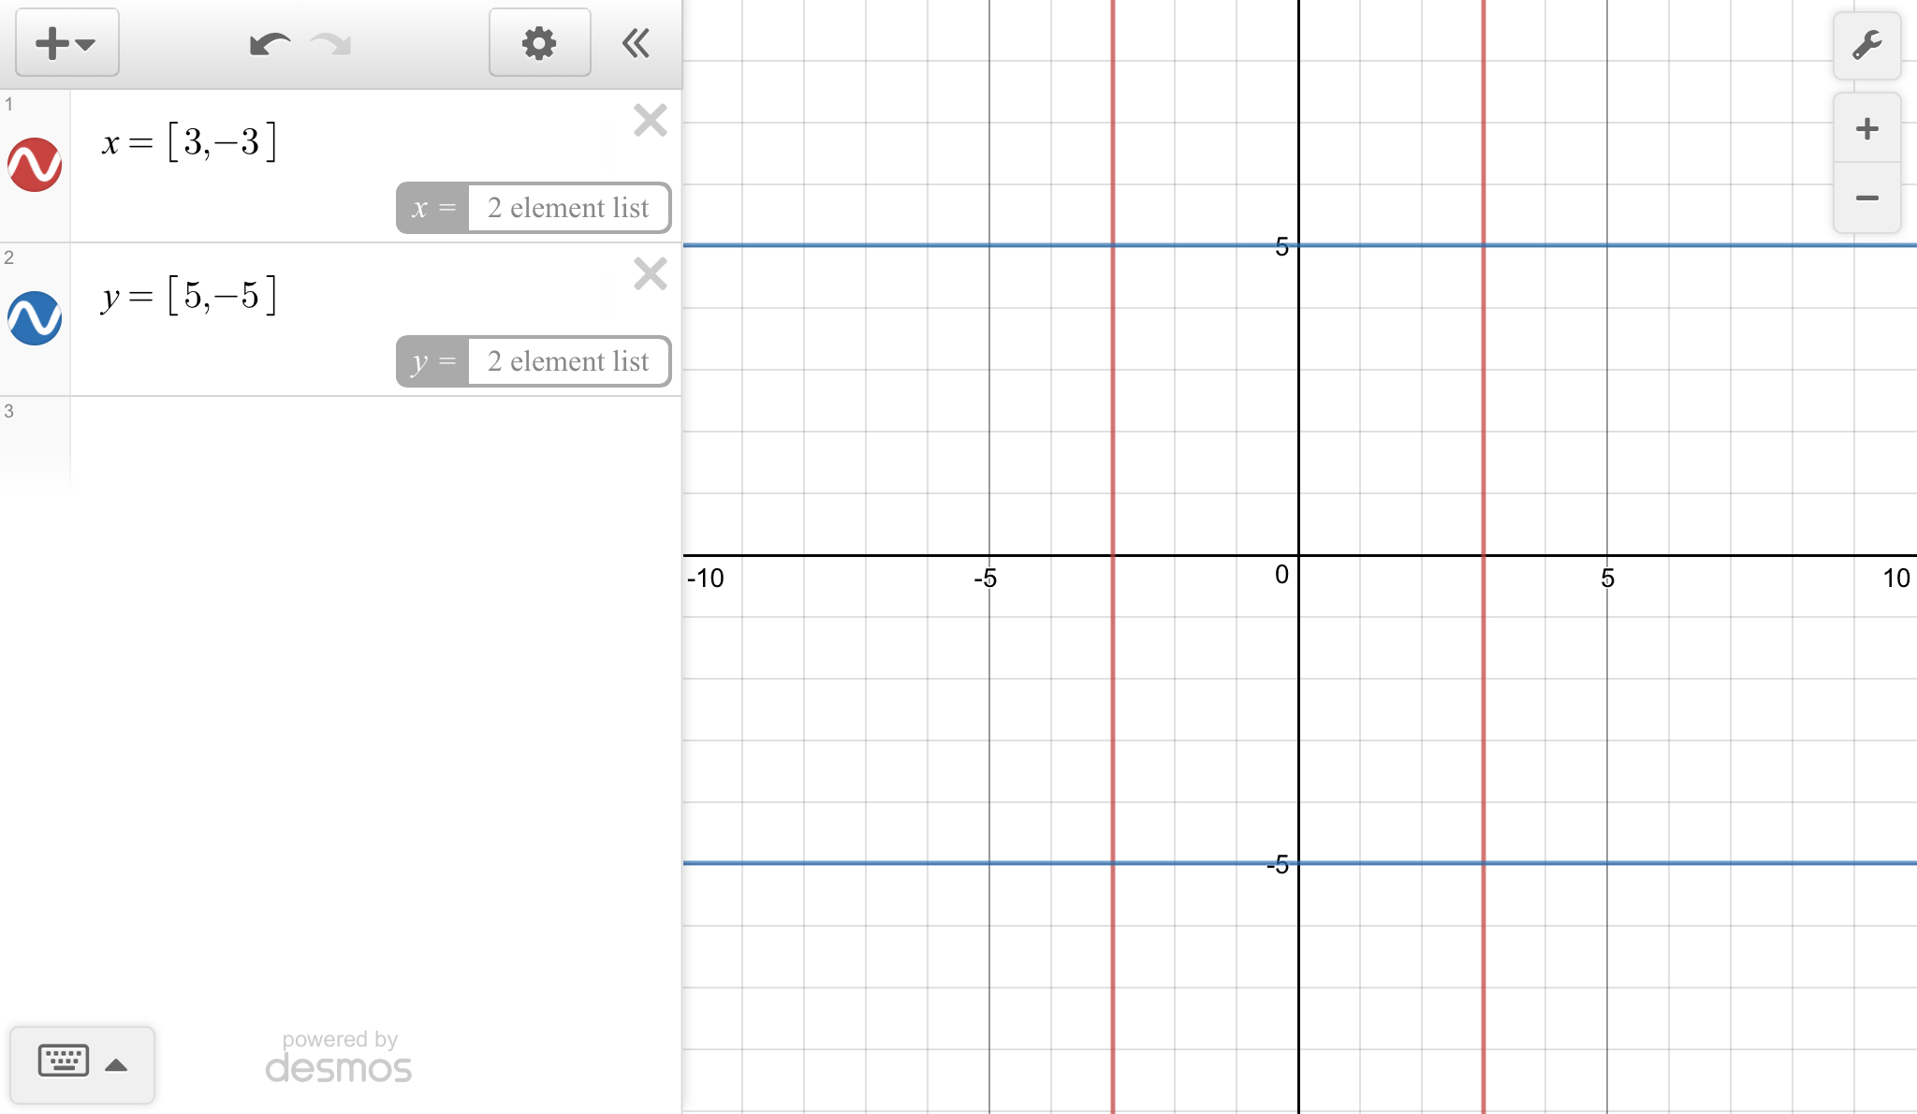The height and width of the screenshot is (1114, 1917).
Task: Open the Add Item plus menu
Action: pos(66,43)
